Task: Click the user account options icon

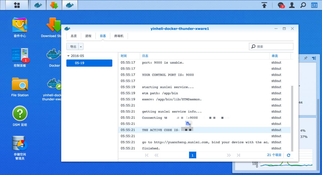Action: [292, 5]
